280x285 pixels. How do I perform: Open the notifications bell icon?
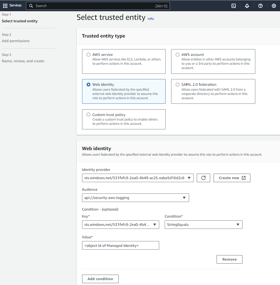(x=247, y=6)
